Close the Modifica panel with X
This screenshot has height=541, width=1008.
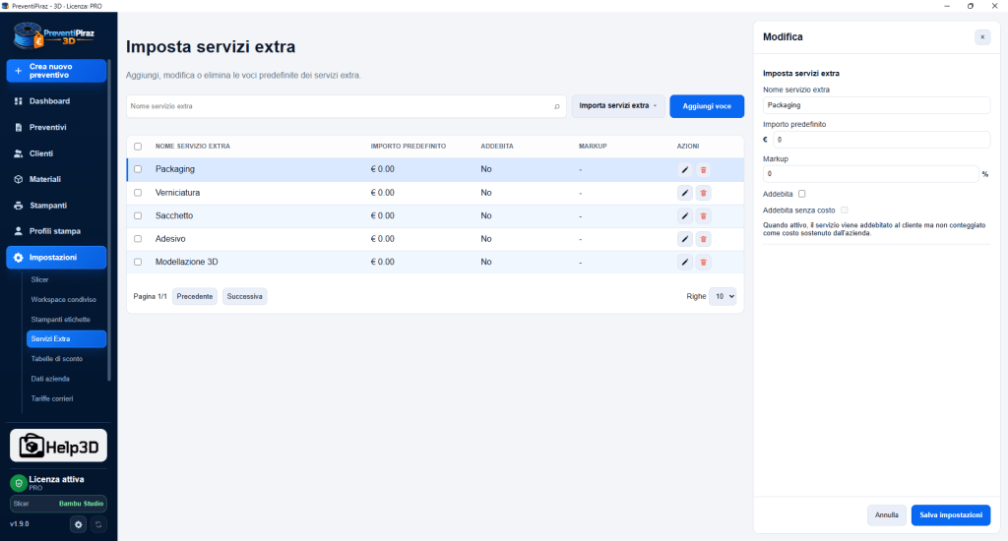coord(982,37)
